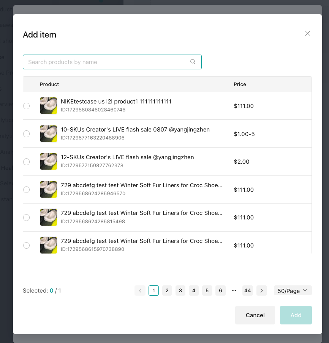Click the pagination ellipsis to jump pages
This screenshot has width=329, height=343.
click(234, 291)
